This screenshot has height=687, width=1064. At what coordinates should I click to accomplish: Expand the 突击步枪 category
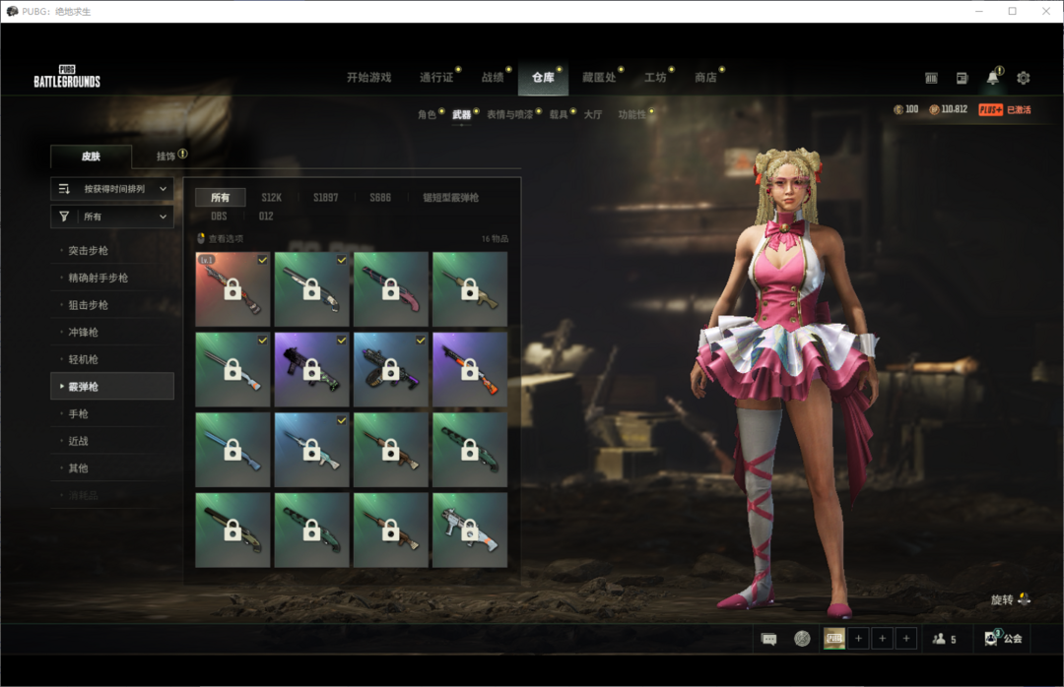click(112, 250)
